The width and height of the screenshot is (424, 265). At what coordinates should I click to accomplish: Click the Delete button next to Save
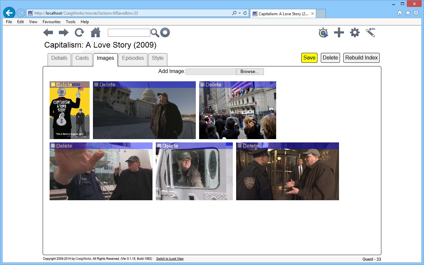coord(330,58)
